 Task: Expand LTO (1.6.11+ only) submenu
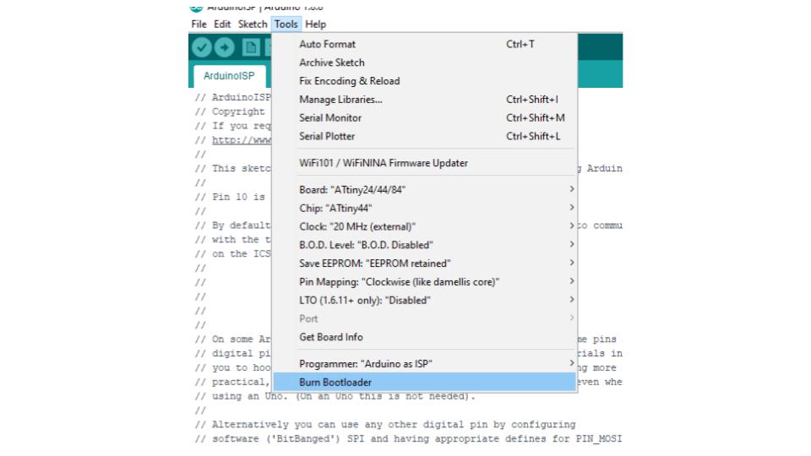click(424, 301)
